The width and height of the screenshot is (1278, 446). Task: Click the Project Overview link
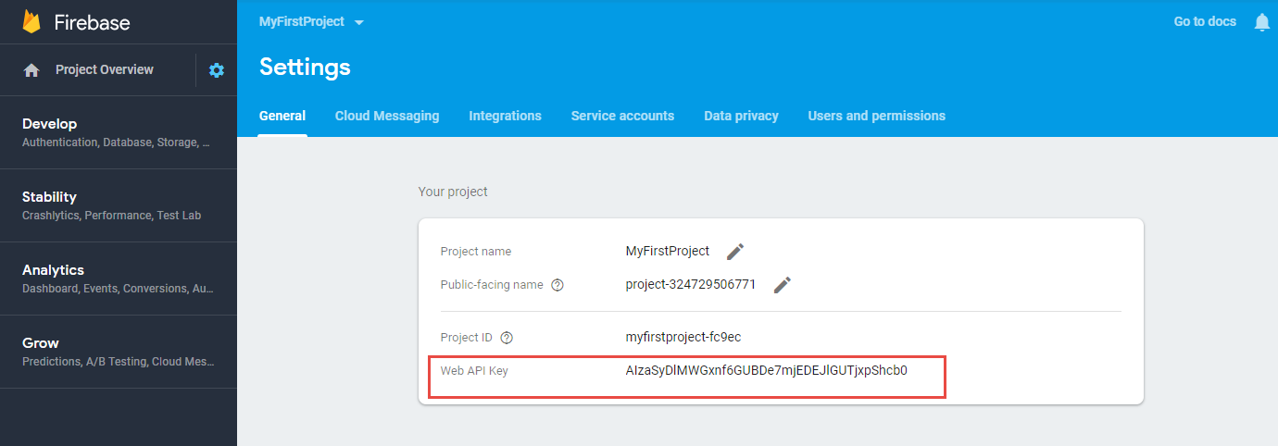coord(105,69)
